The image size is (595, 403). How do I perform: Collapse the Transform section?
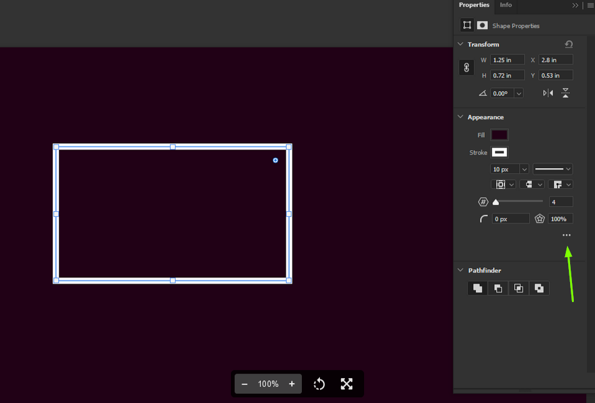(461, 44)
